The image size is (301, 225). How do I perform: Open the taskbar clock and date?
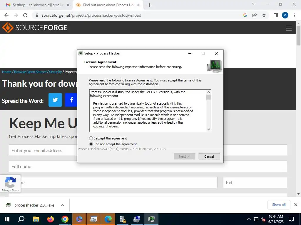click(276, 219)
